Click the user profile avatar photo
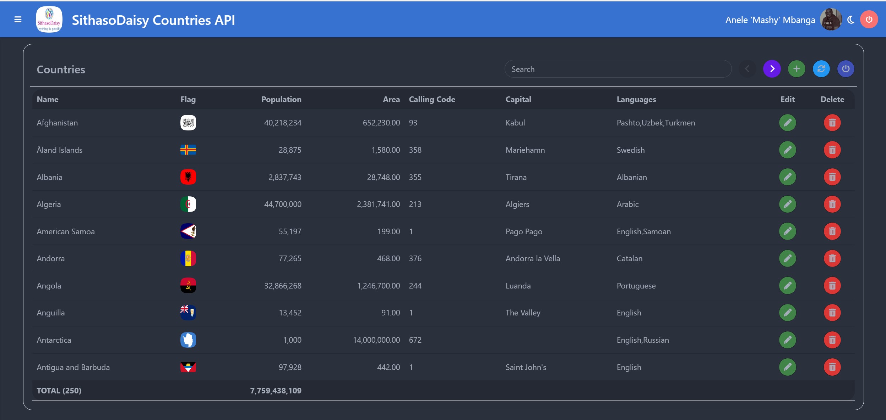 click(x=830, y=19)
